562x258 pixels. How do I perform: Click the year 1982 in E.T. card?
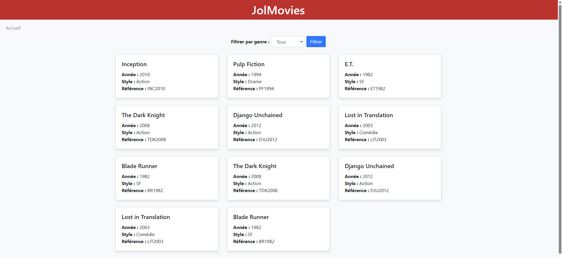(368, 75)
